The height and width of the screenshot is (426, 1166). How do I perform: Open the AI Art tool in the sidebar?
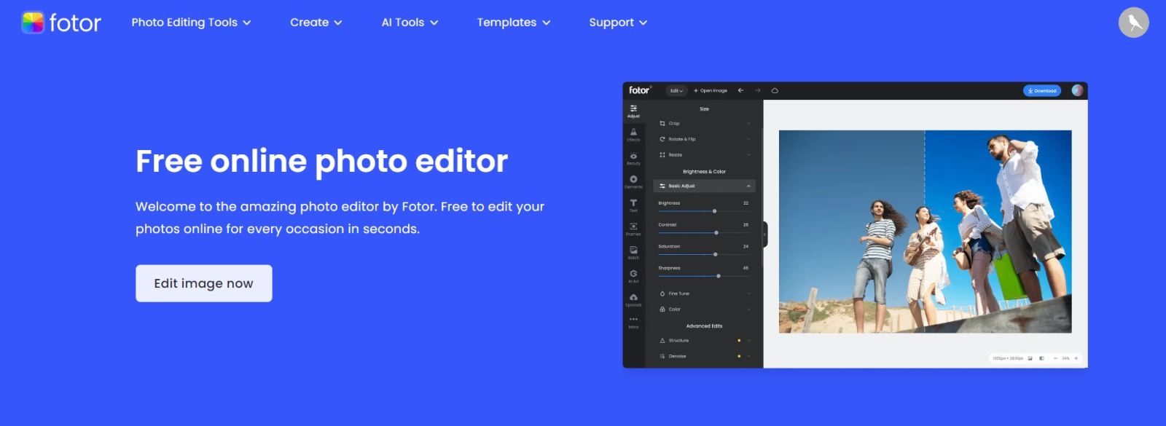pyautogui.click(x=633, y=276)
